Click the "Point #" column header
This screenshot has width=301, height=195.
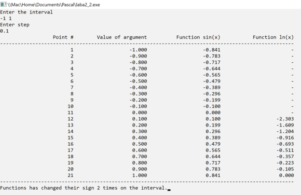(x=63, y=37)
